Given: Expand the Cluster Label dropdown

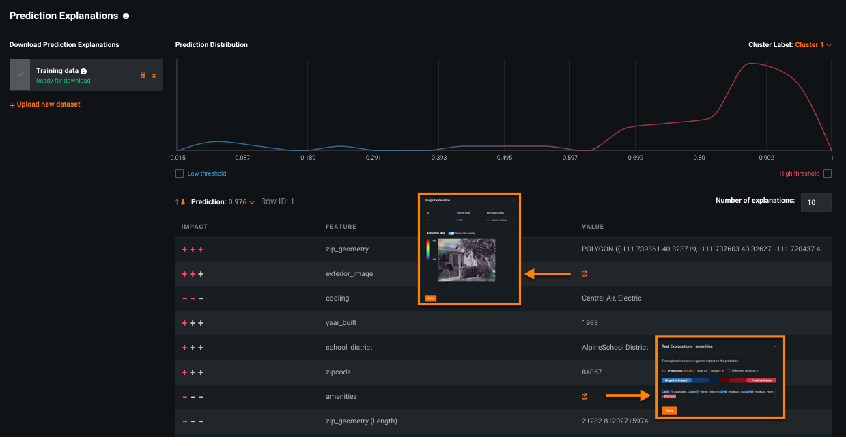Looking at the screenshot, I should coord(813,45).
